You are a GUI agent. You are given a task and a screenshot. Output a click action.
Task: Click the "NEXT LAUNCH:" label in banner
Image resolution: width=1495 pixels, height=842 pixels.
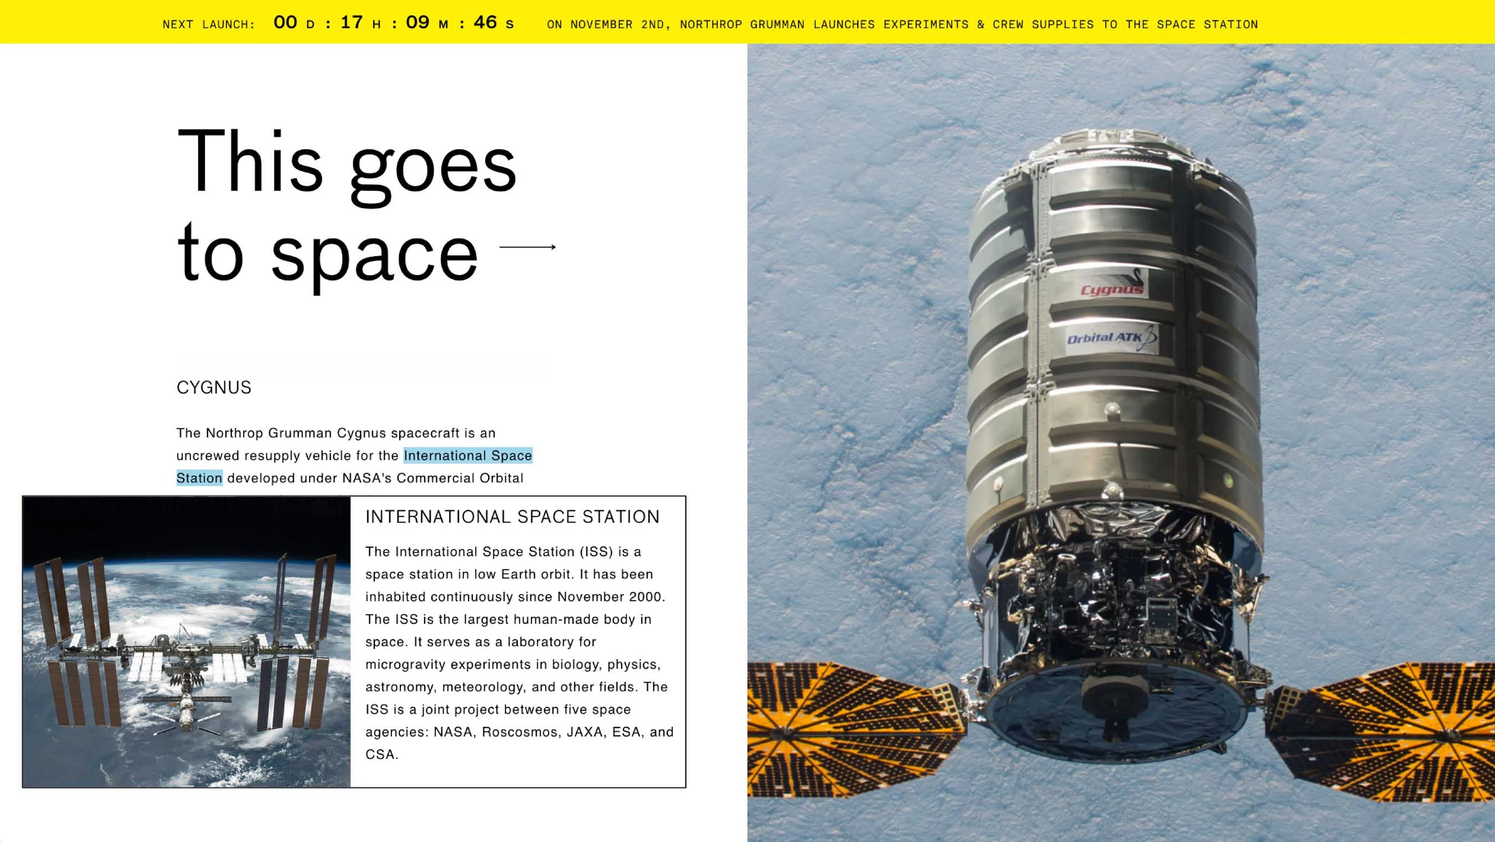[208, 24]
